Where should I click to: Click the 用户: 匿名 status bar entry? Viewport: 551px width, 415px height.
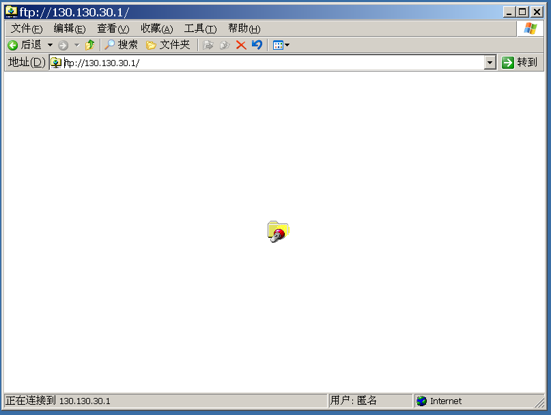354,400
